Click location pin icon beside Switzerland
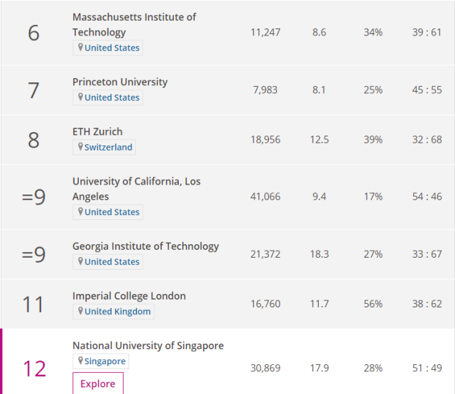 pyautogui.click(x=80, y=147)
